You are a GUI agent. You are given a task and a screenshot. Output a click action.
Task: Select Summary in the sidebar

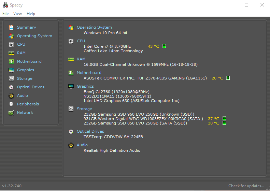(27, 27)
